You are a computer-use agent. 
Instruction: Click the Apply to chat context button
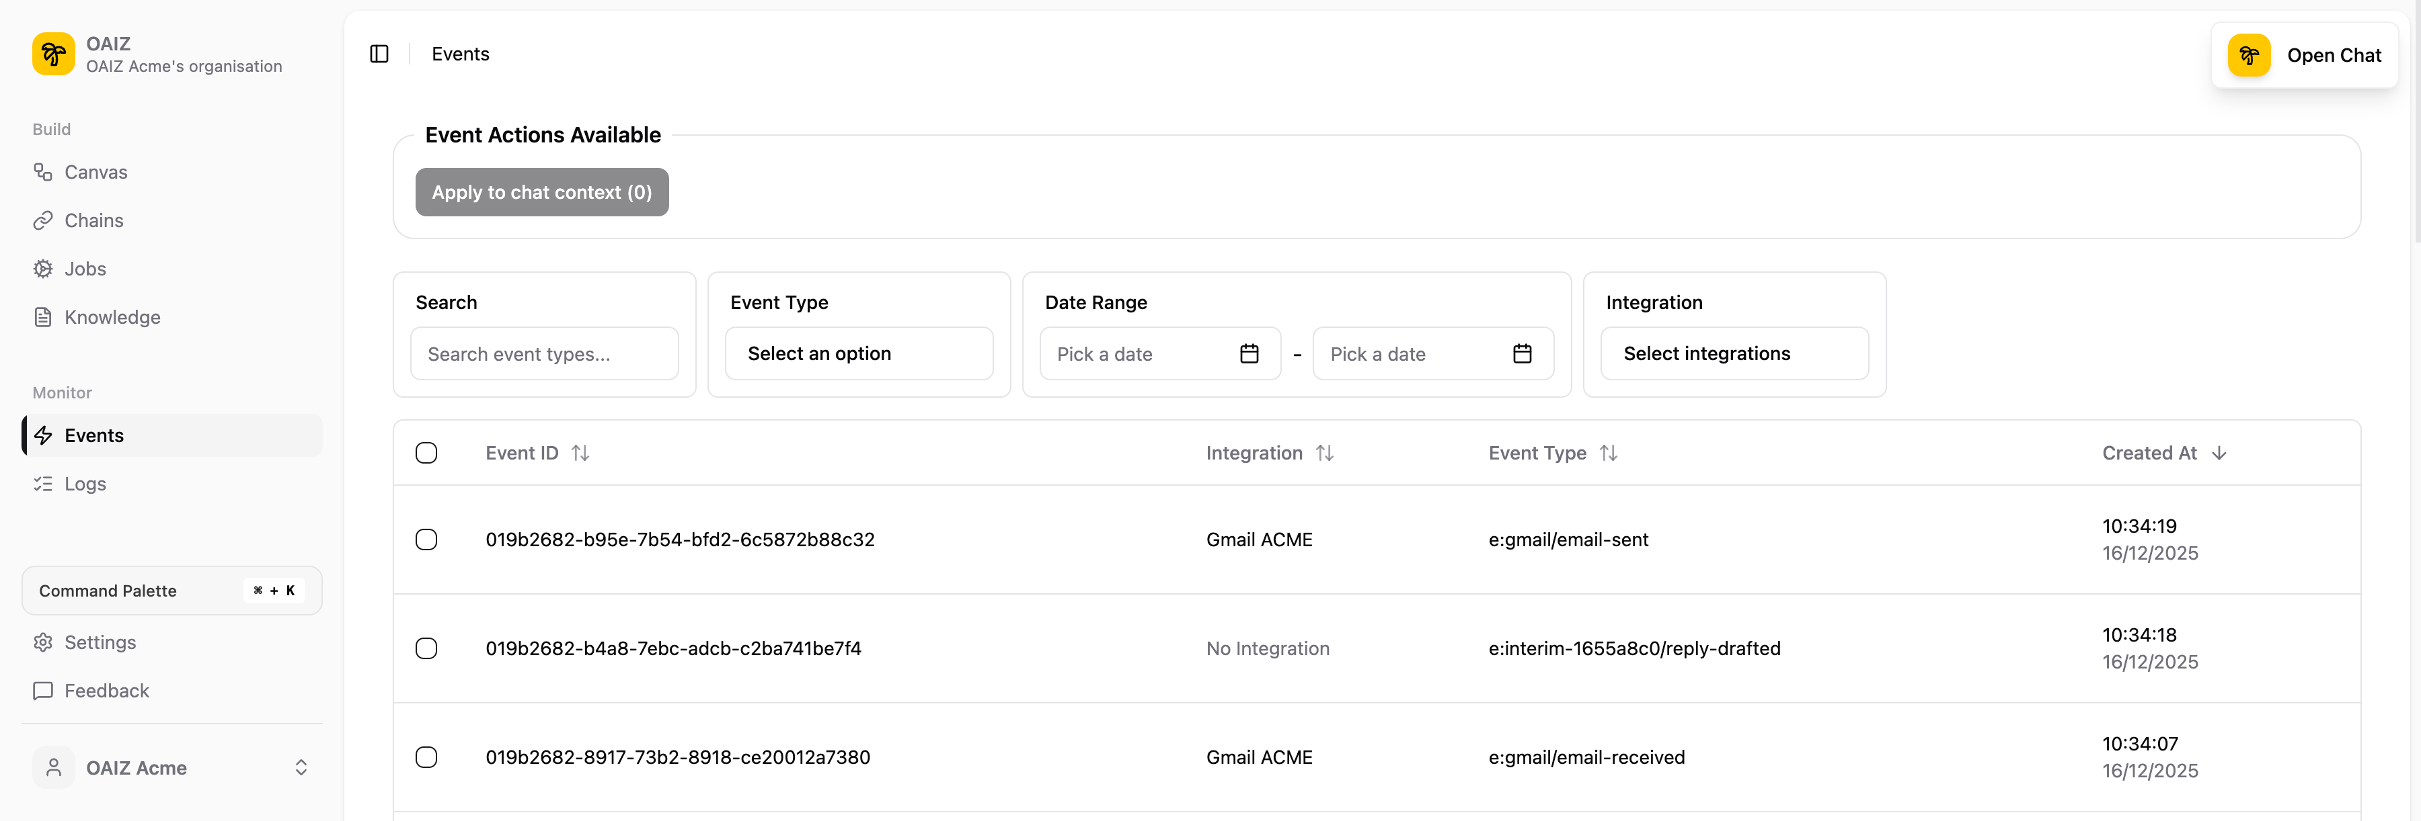[x=541, y=191]
